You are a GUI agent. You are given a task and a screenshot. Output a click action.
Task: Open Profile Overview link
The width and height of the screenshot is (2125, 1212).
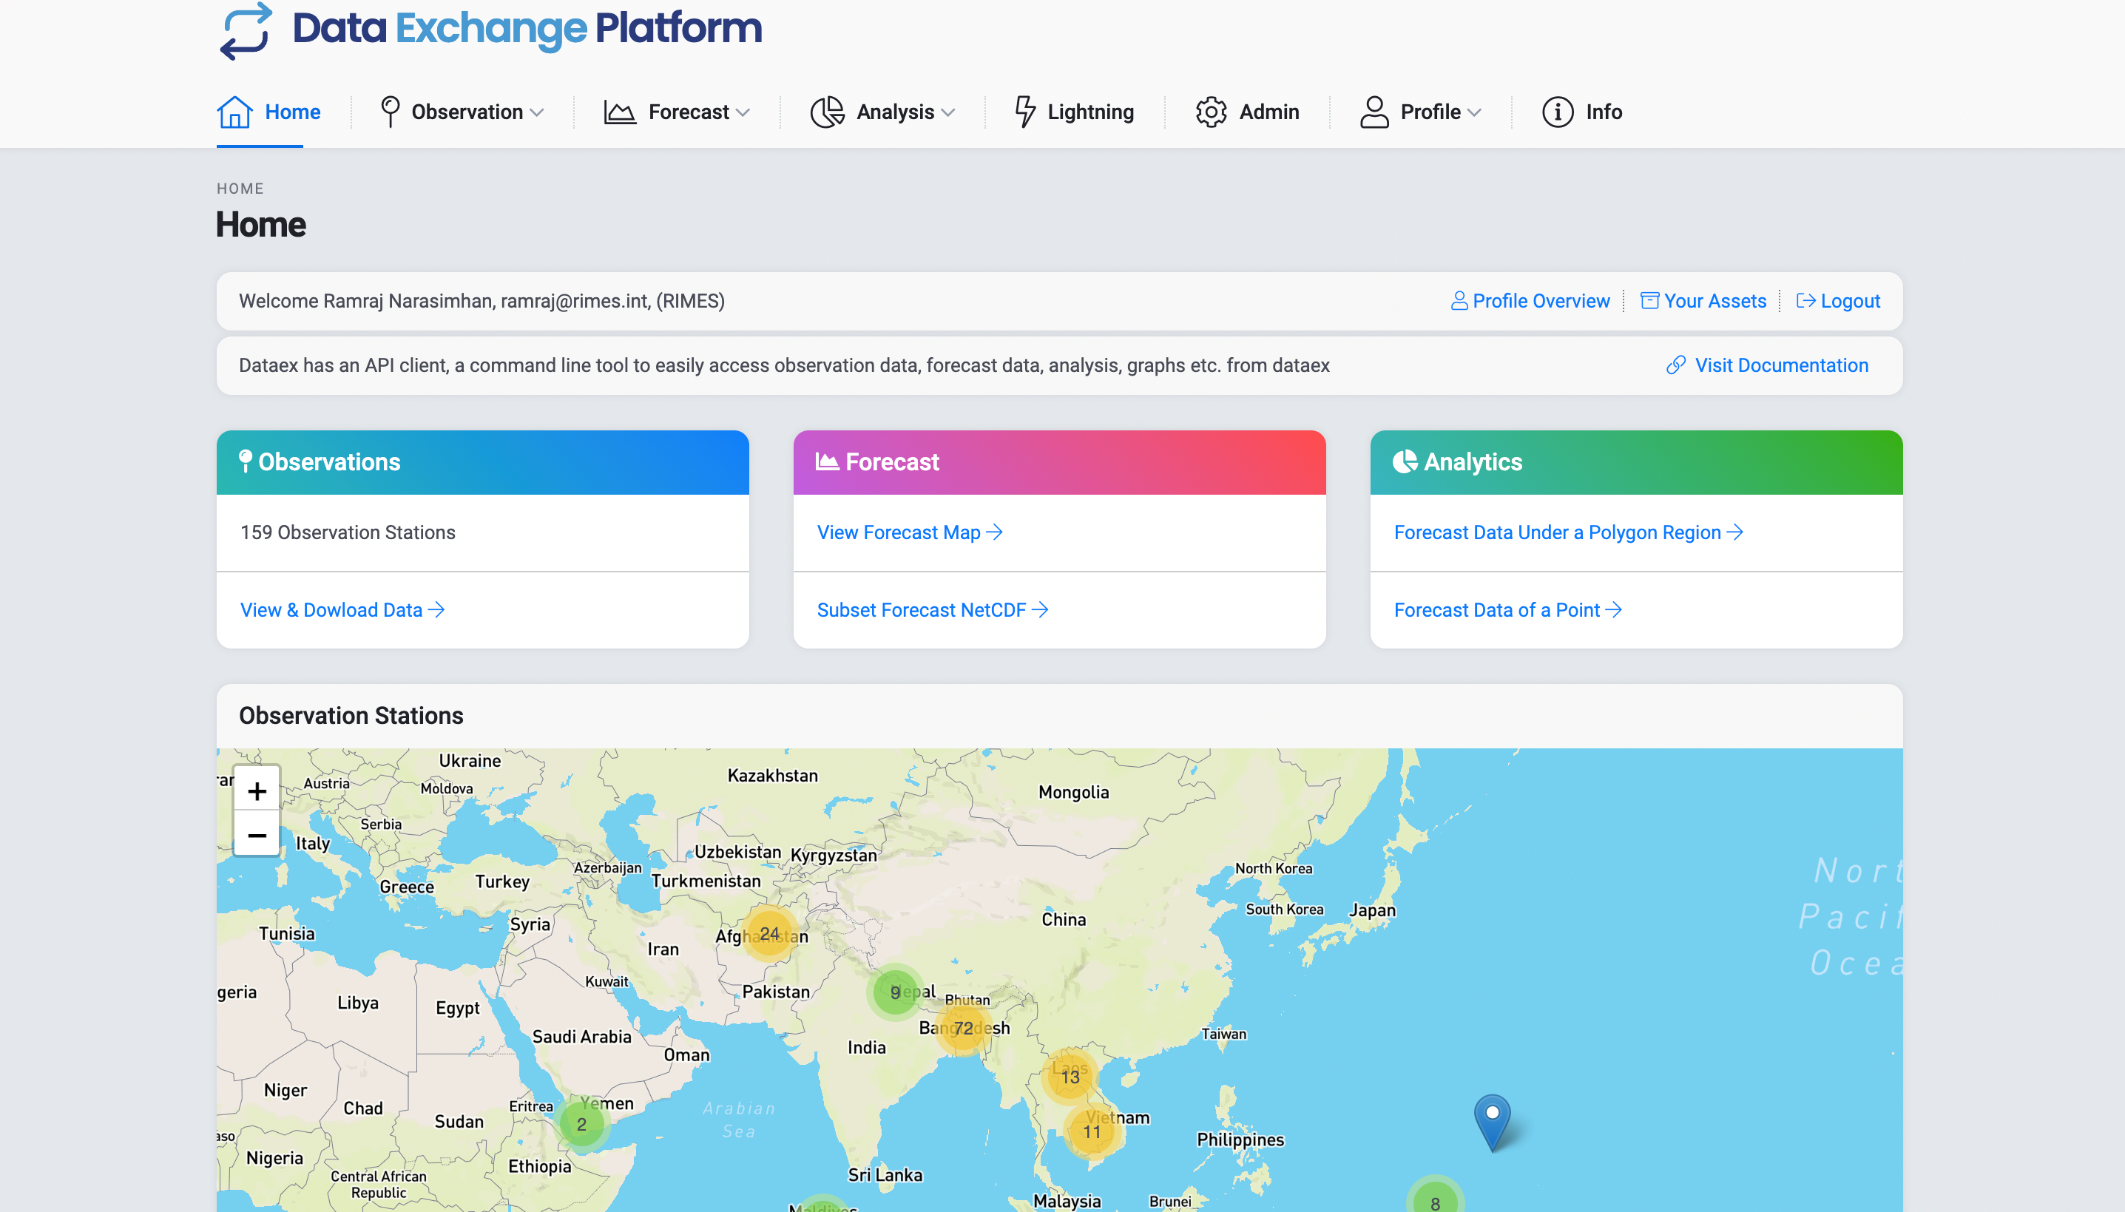click(1530, 301)
